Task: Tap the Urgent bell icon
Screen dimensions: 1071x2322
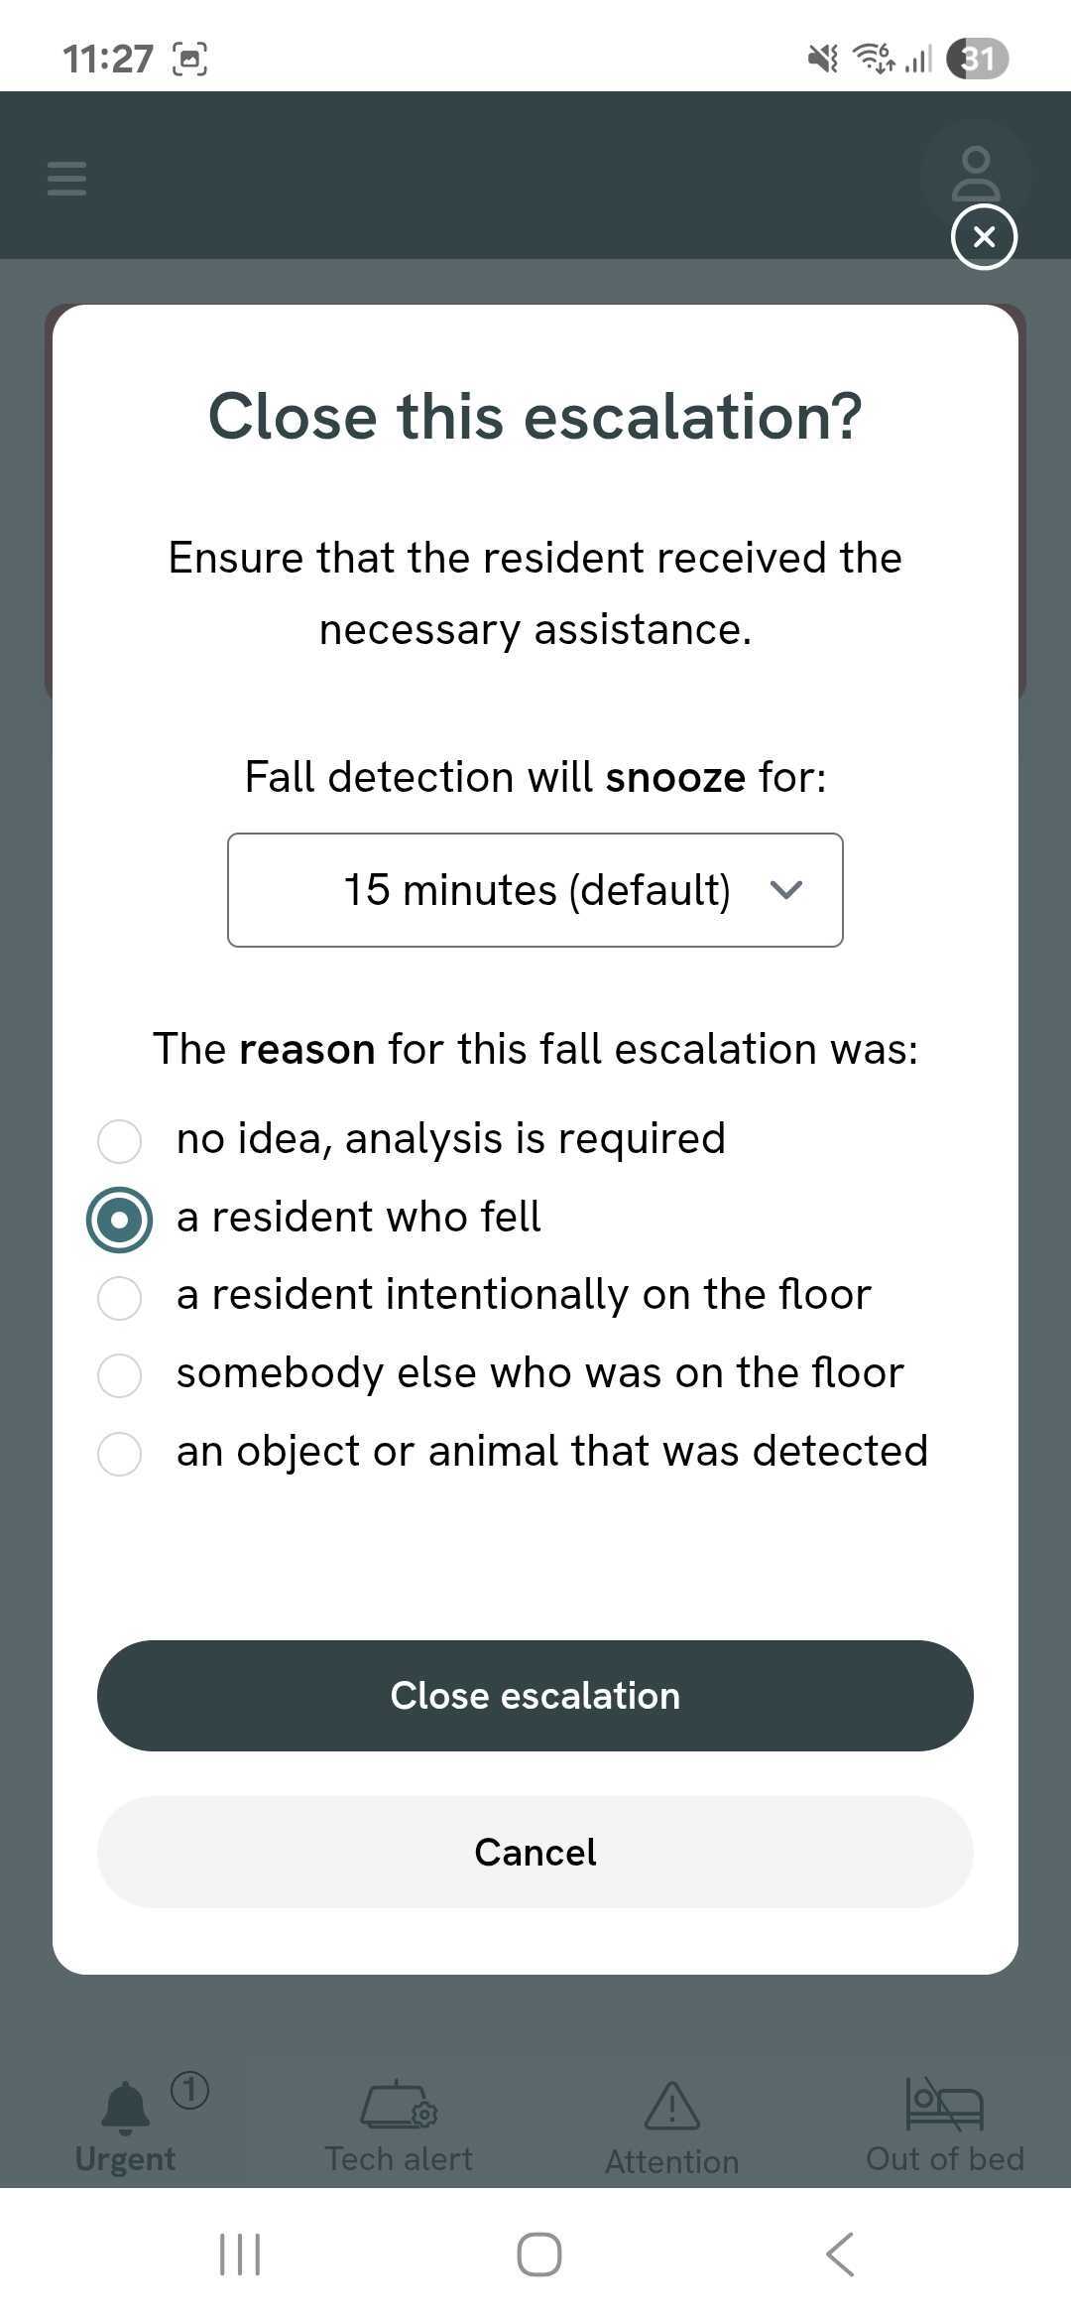Action: coord(126,2107)
